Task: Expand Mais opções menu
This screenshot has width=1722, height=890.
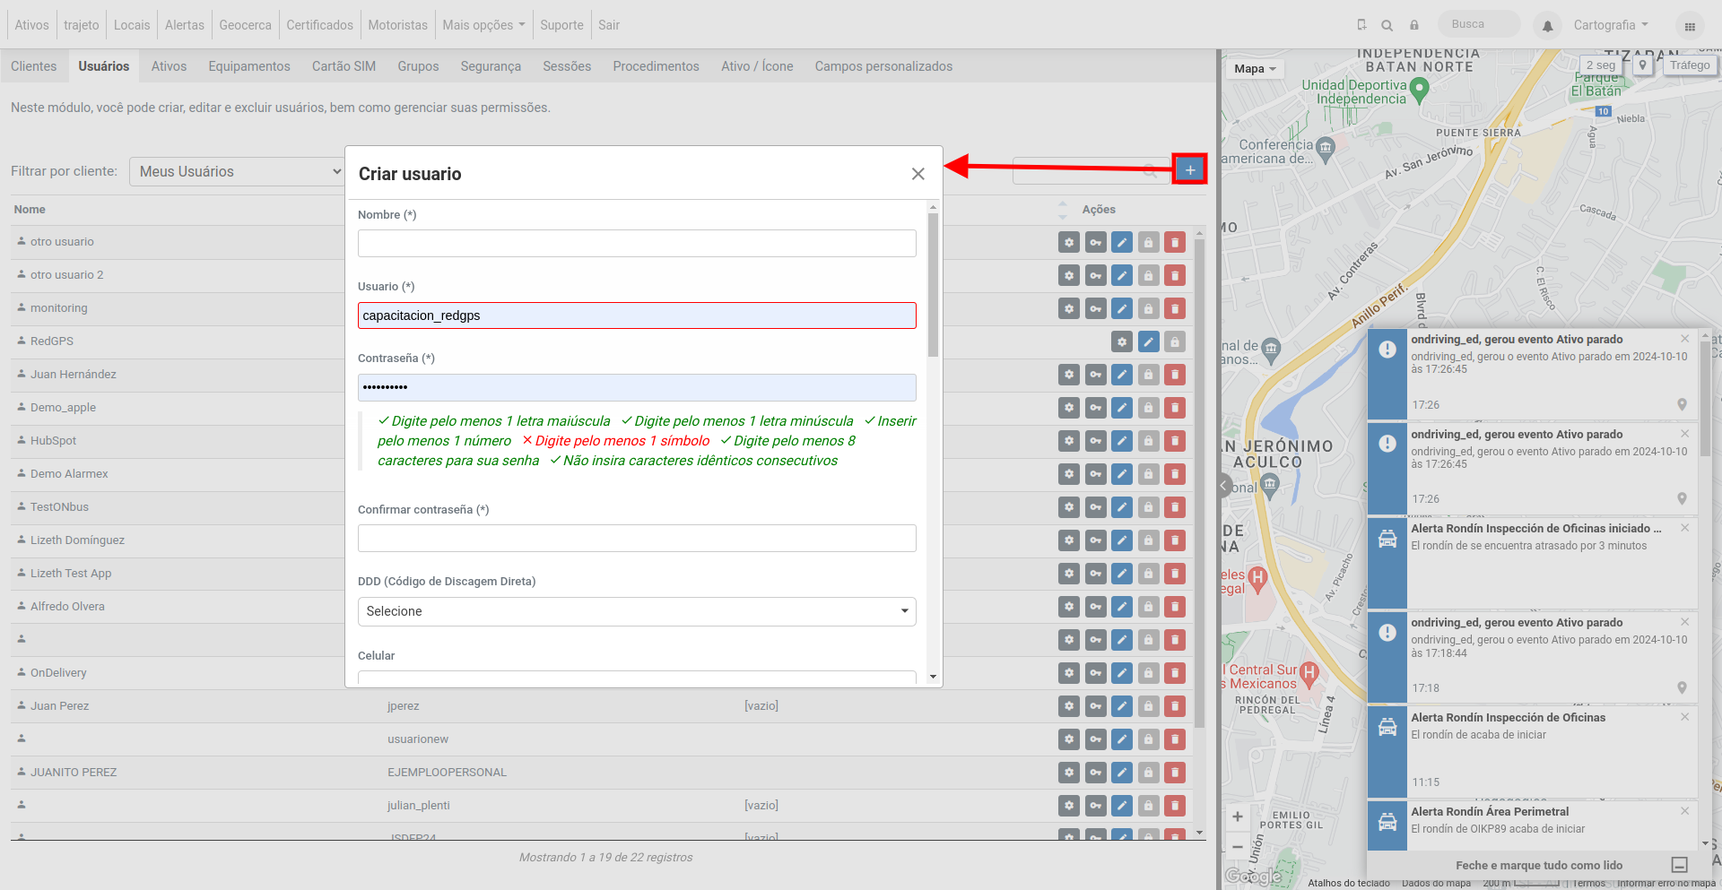Action: [483, 25]
